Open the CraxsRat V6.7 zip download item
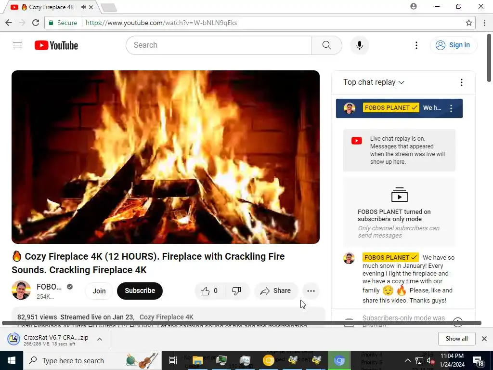 (x=50, y=340)
